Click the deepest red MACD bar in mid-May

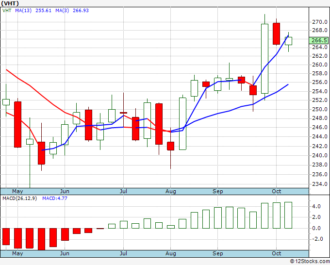(x=41, y=239)
